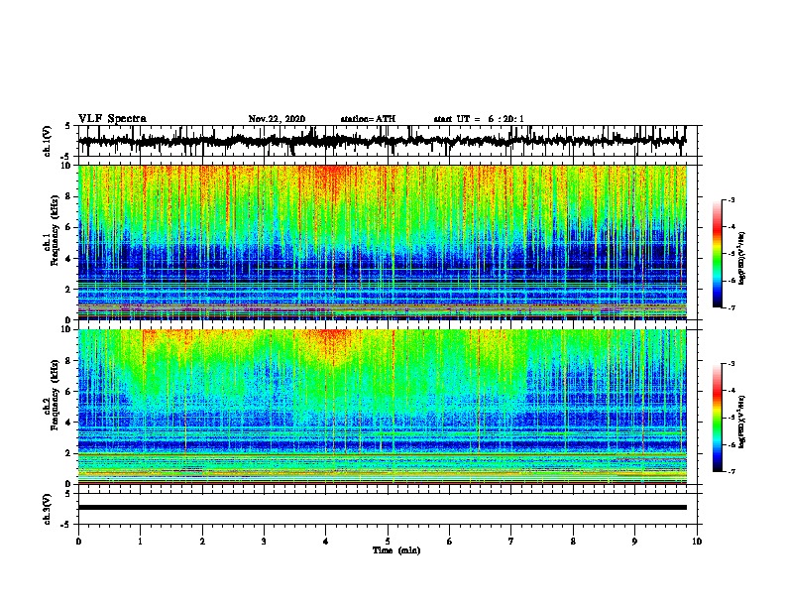Click the 'Time (min)' axis label
This screenshot has width=785, height=607.
(396, 550)
